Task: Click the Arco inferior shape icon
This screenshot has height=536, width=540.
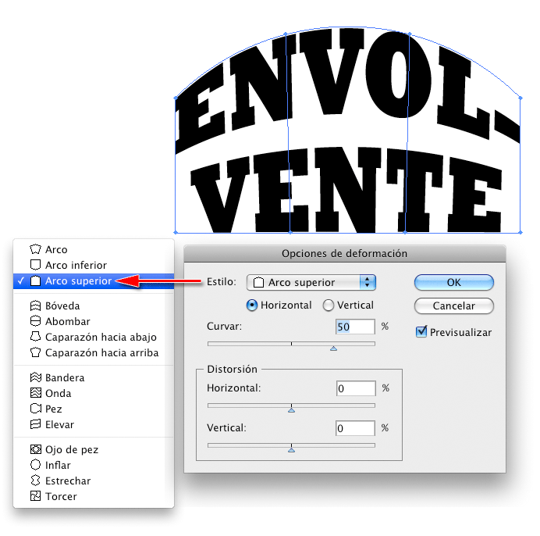Action: click(35, 265)
